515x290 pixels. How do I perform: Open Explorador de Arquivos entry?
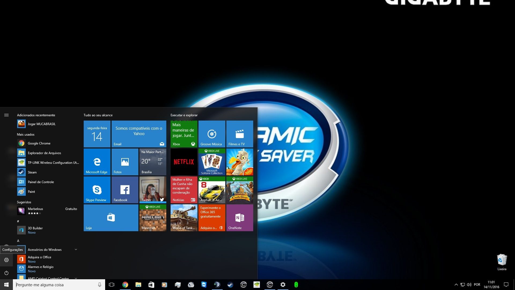pos(48,153)
